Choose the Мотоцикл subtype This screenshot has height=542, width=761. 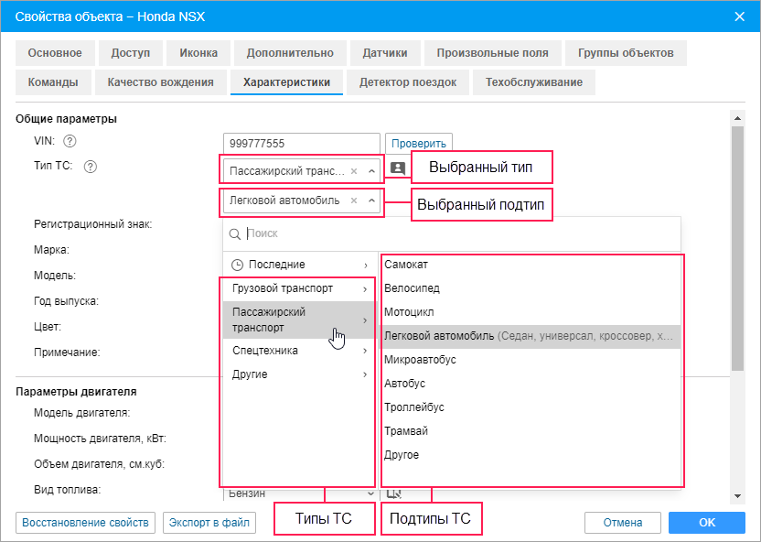click(531, 312)
